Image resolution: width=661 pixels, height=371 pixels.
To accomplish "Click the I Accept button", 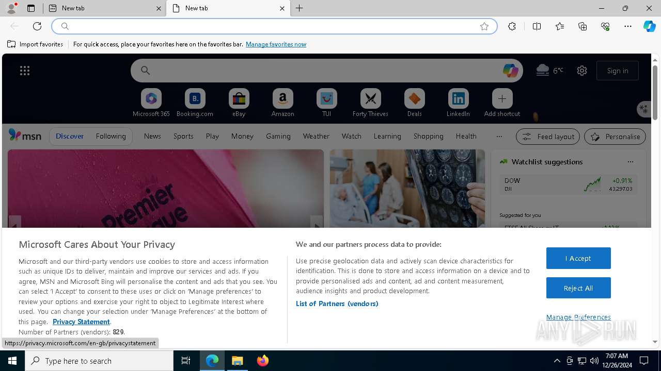I will click(578, 258).
